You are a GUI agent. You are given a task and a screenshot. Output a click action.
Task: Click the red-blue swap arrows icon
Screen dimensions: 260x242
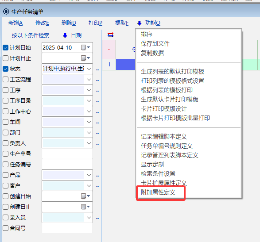click(110, 35)
